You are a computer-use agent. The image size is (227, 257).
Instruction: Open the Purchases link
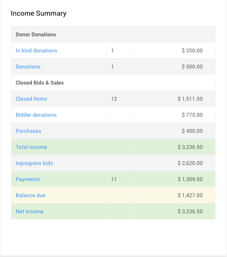28,131
